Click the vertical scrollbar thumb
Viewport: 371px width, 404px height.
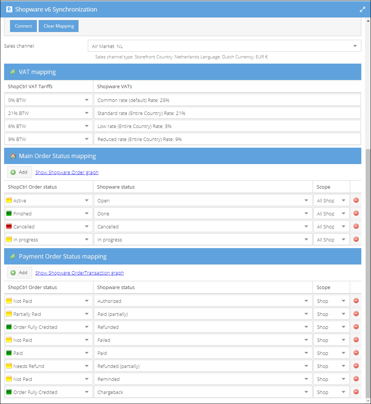pos(368,273)
